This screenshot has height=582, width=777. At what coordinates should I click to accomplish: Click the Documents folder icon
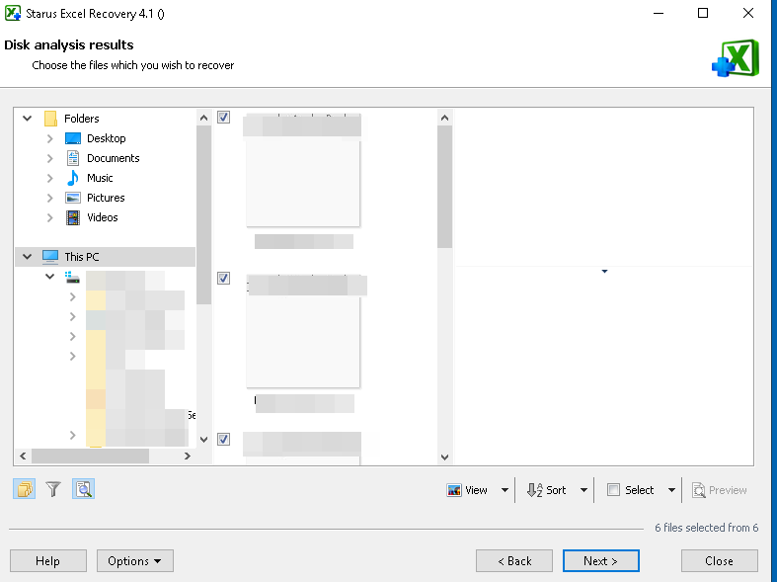73,158
